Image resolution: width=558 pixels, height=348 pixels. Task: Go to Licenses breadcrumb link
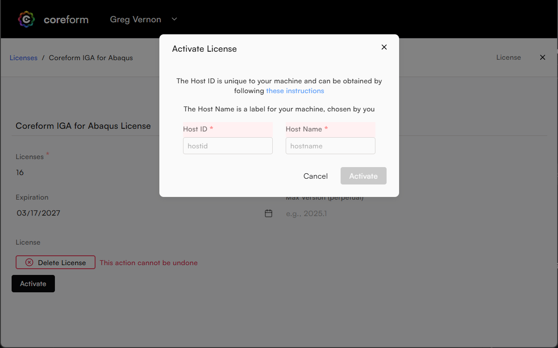[24, 58]
